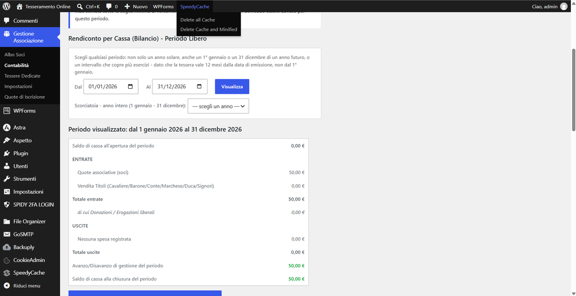Viewport: 576px width, 296px height.
Task: Click Saldo di cassa alla chiusura label
Action: 115,279
